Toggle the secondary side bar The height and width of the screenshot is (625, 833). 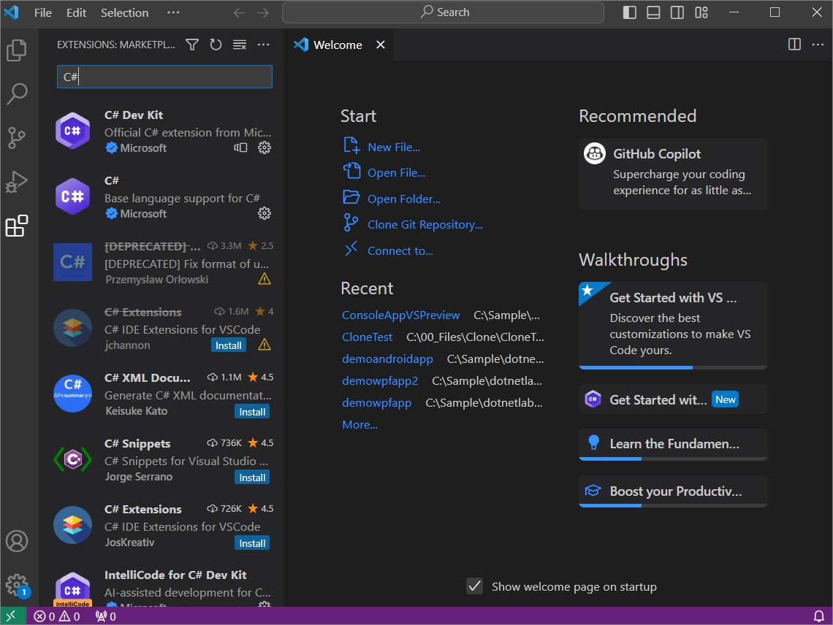coord(677,12)
